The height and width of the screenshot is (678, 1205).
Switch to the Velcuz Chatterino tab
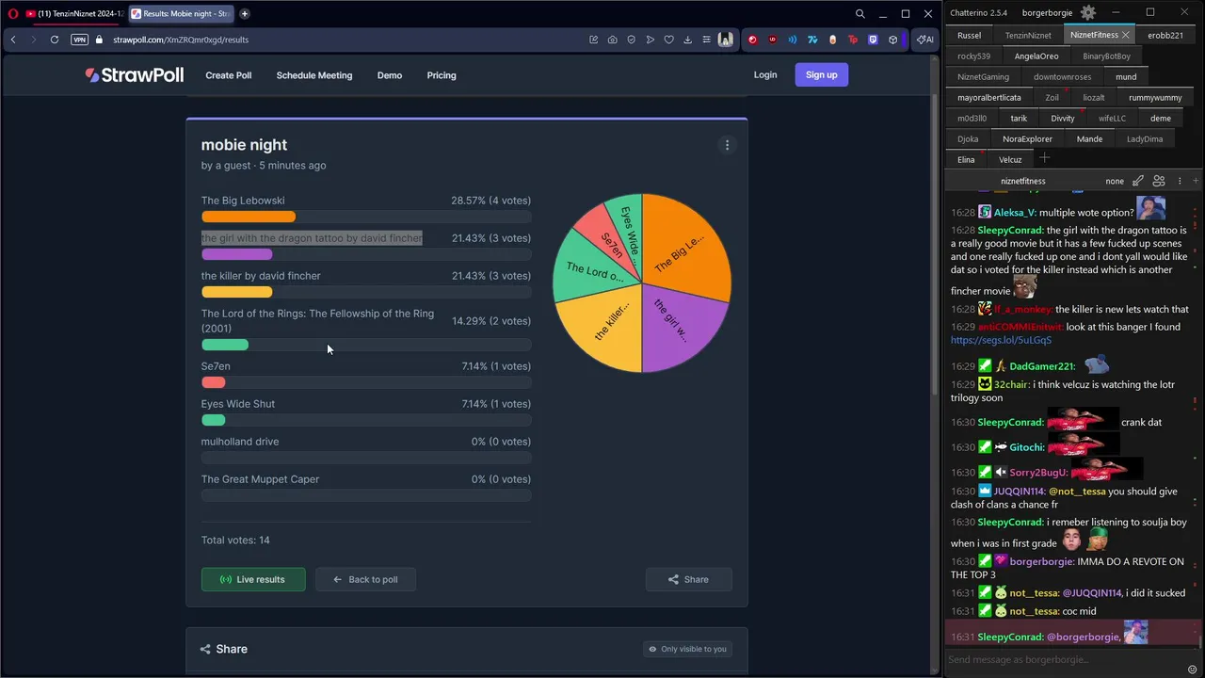[x=1010, y=159]
